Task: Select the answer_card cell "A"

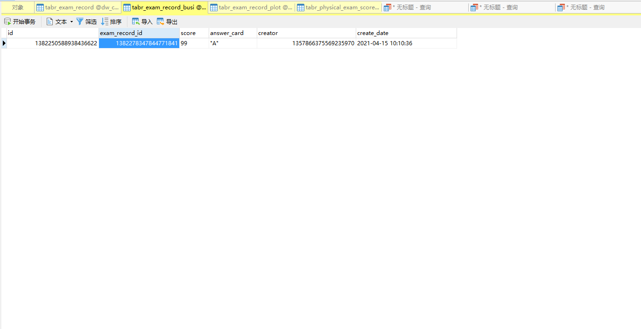Action: [x=233, y=43]
